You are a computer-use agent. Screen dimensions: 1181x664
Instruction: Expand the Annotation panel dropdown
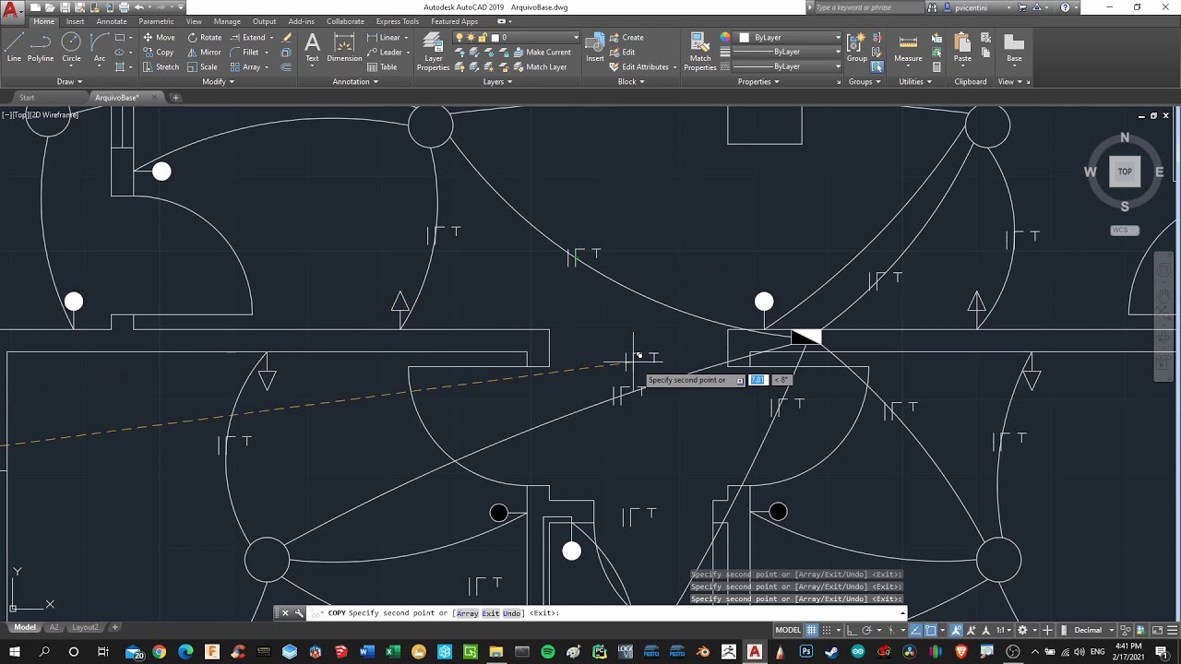355,81
